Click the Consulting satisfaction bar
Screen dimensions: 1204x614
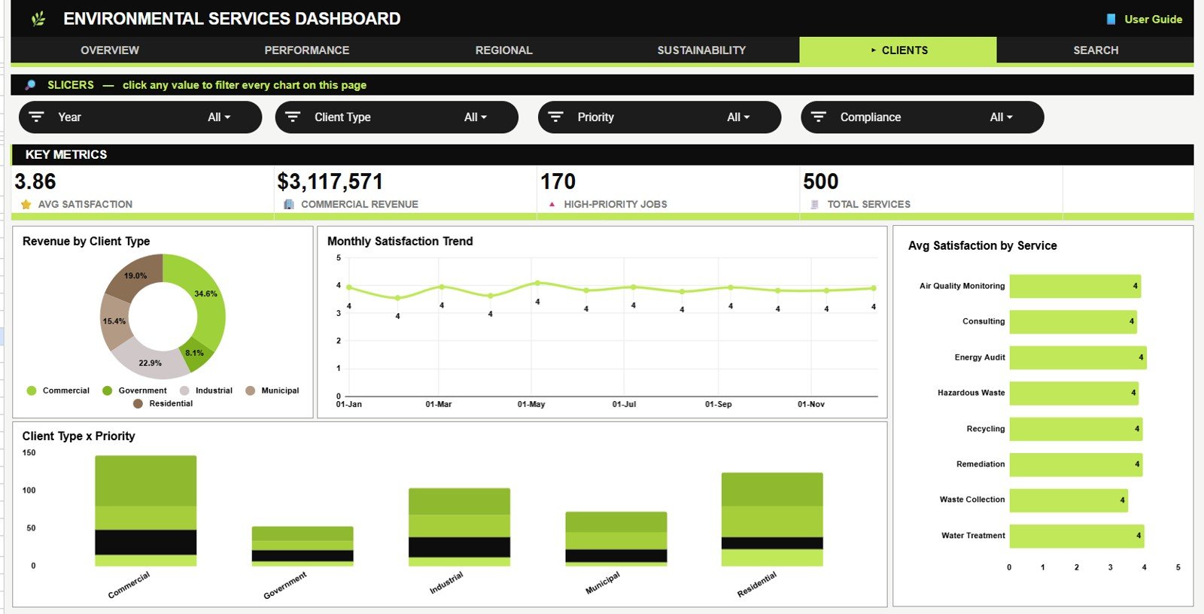coord(1073,321)
